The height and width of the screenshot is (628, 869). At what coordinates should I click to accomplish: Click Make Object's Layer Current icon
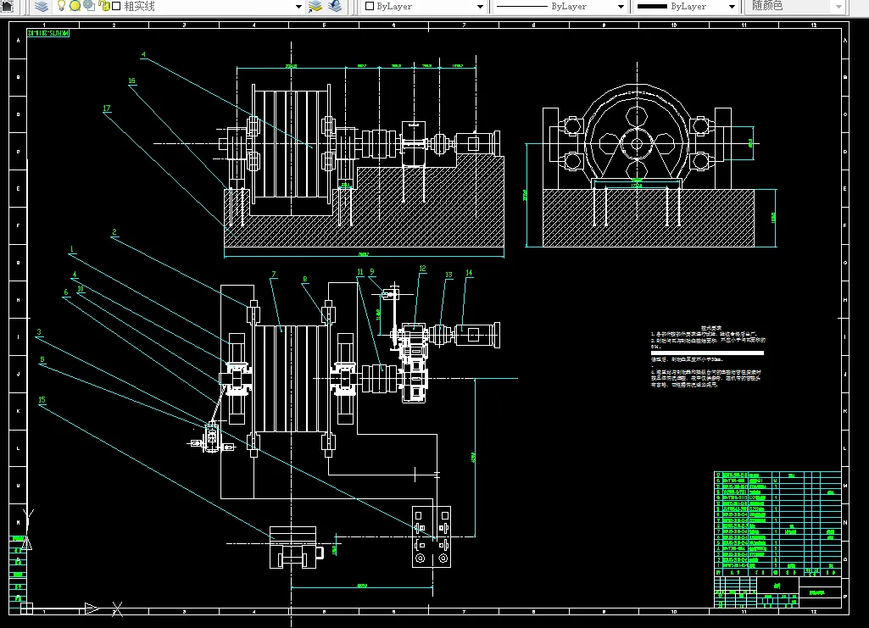pos(315,6)
